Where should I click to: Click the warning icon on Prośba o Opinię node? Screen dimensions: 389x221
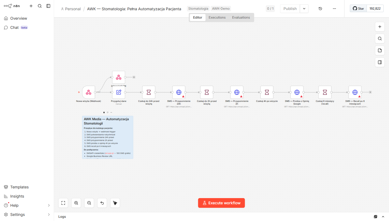coord(301,96)
